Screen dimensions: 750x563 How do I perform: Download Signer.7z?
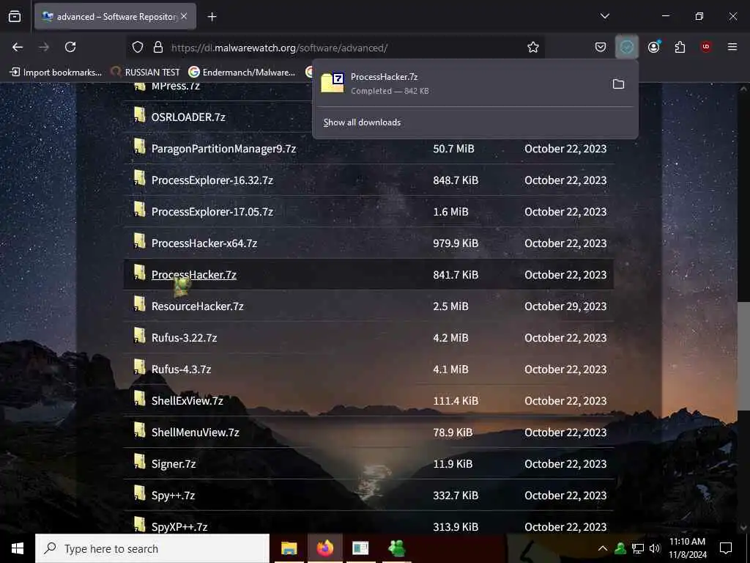(x=174, y=464)
